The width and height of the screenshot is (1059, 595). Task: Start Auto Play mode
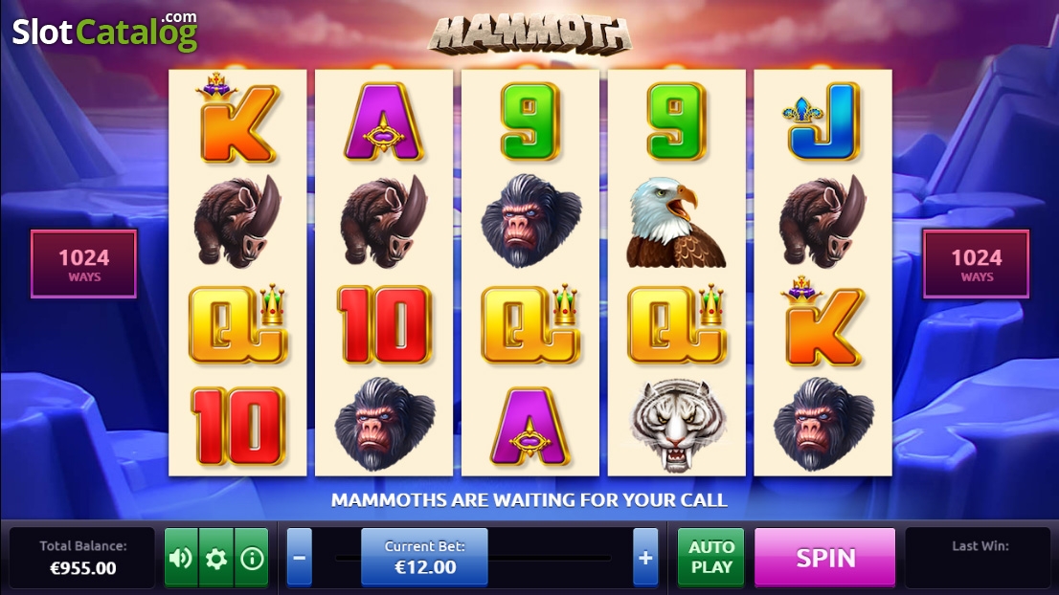coord(711,558)
